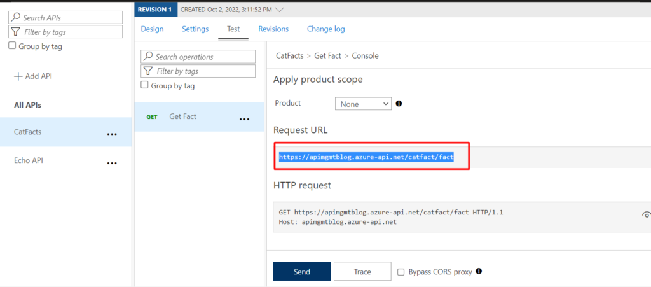Open the CatFacts API ellipsis menu
This screenshot has width=651, height=287.
click(112, 134)
